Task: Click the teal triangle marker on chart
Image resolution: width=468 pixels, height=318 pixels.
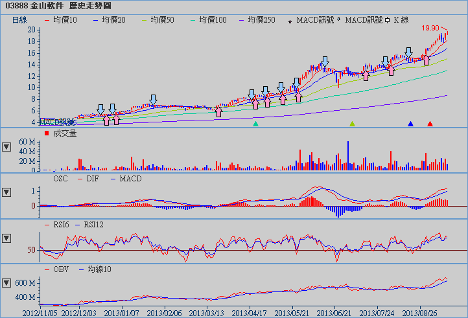Action: (x=255, y=123)
